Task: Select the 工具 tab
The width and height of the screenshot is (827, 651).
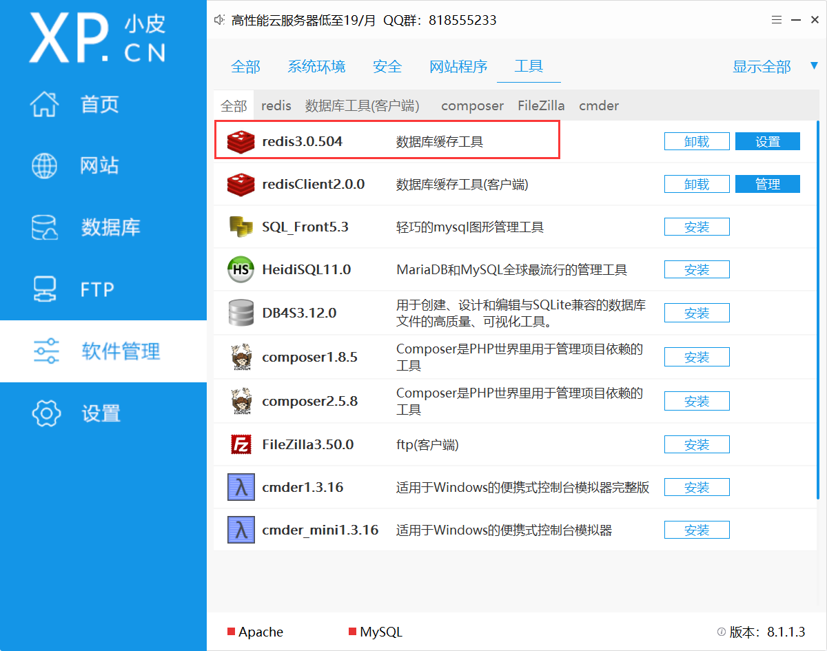Action: [529, 66]
